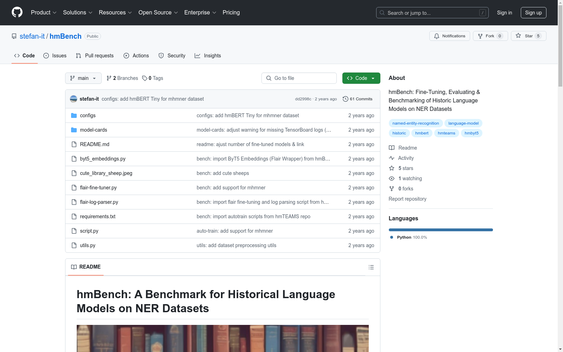Open the historic topic tag
Screen dimensions: 563x352
pyautogui.click(x=399, y=133)
